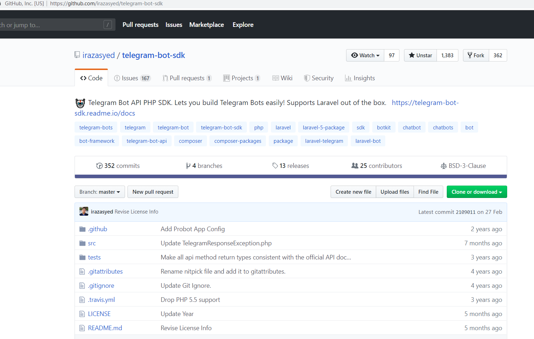Click the contributors people icon
Image resolution: width=534 pixels, height=339 pixels.
[x=355, y=165]
